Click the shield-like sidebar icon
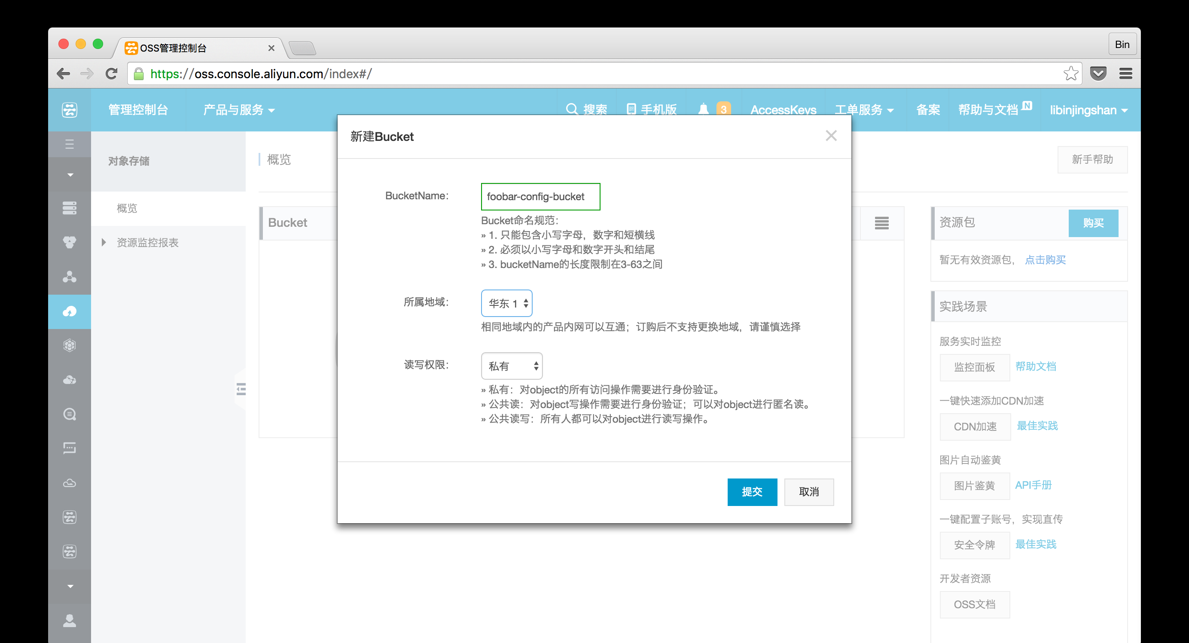This screenshot has height=643, width=1189. pos(70,243)
